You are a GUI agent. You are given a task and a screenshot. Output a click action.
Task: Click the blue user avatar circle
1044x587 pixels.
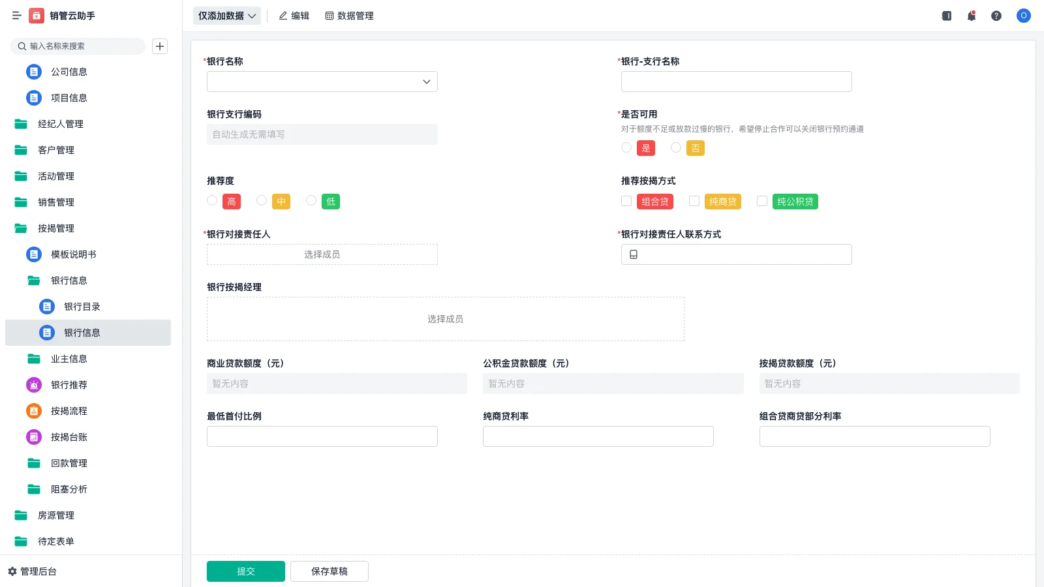(1022, 16)
